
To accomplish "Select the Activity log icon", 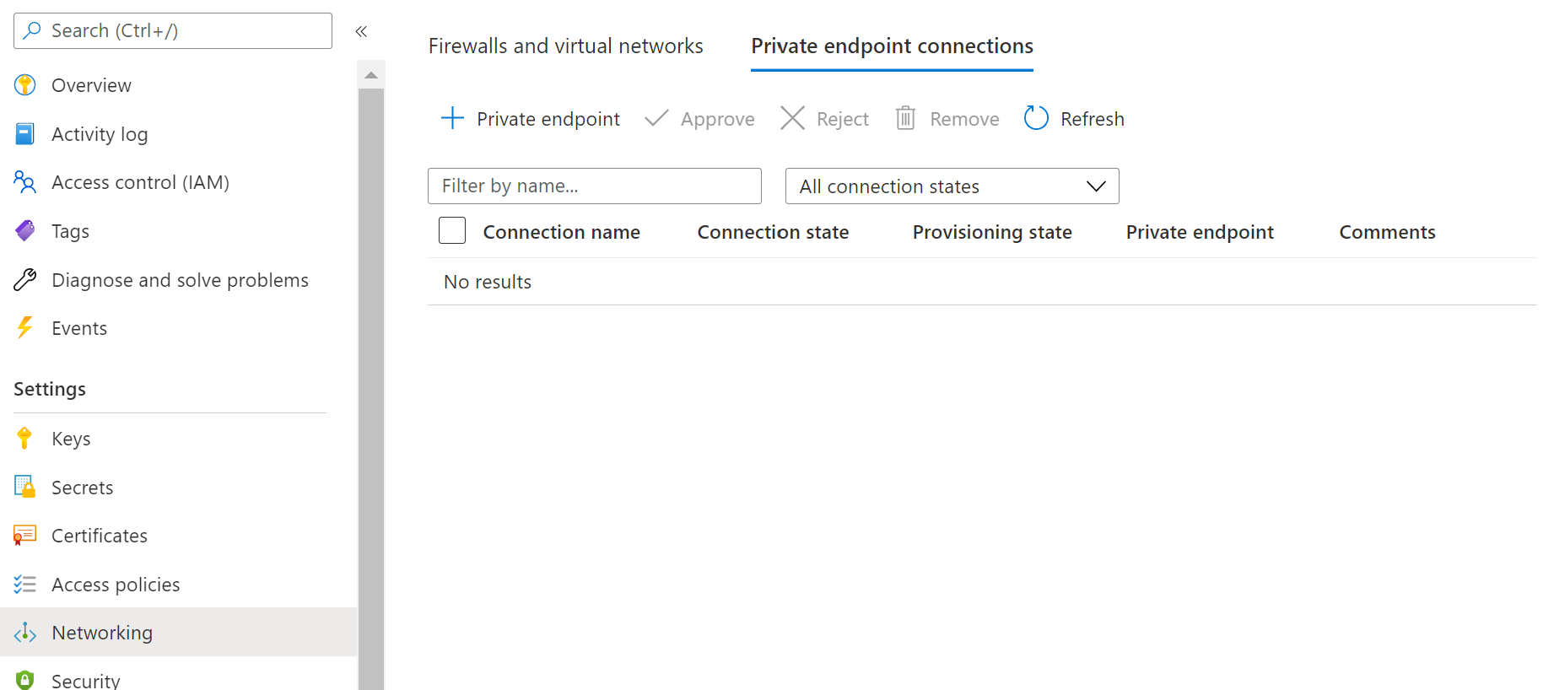I will click(x=24, y=133).
